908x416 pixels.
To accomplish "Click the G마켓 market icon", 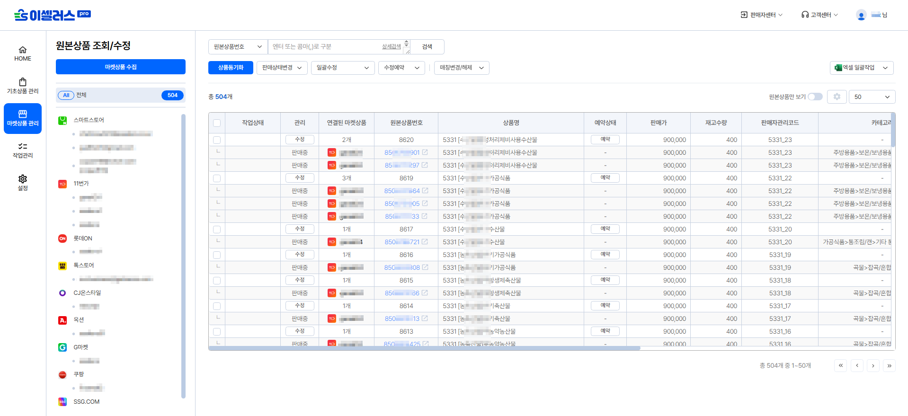I will [x=62, y=347].
